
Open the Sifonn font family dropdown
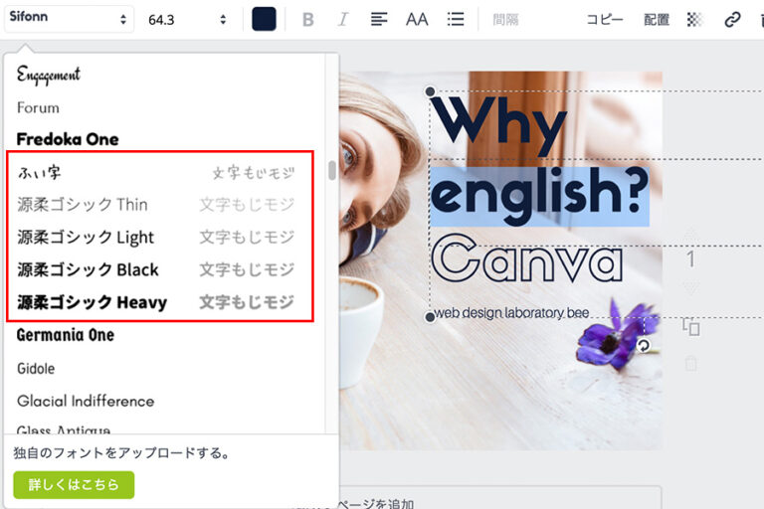[x=69, y=19]
